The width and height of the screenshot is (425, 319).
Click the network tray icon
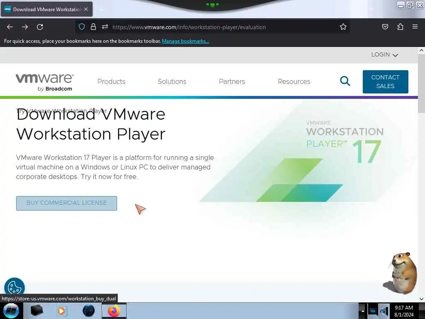[x=373, y=311]
